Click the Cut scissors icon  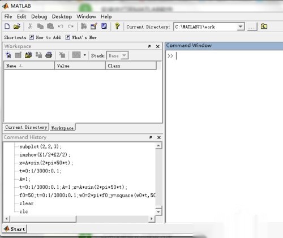[x=30, y=27]
